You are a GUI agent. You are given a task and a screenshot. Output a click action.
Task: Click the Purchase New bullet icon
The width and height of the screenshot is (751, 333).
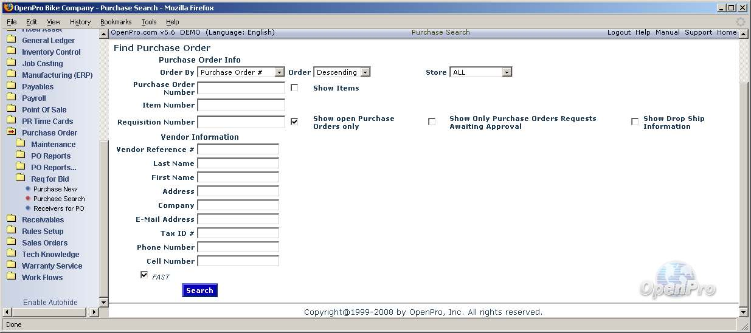pyautogui.click(x=28, y=189)
